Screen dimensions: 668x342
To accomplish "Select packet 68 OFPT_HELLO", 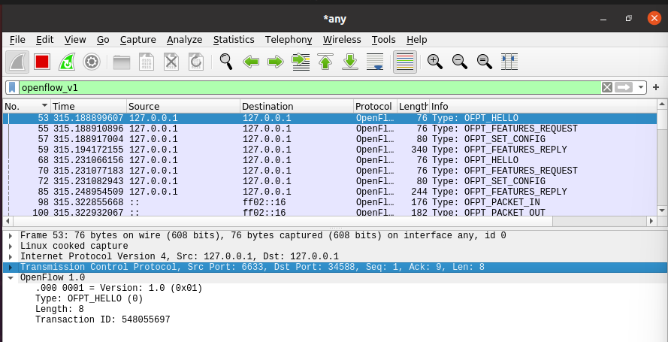I will (x=330, y=160).
